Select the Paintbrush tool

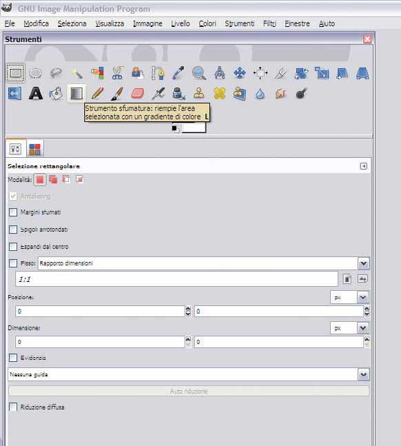pos(117,93)
